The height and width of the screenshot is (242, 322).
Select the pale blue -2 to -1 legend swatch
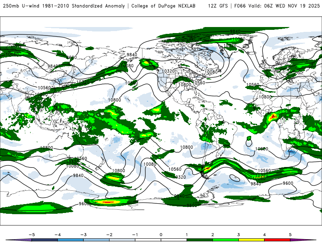click(x=122, y=240)
